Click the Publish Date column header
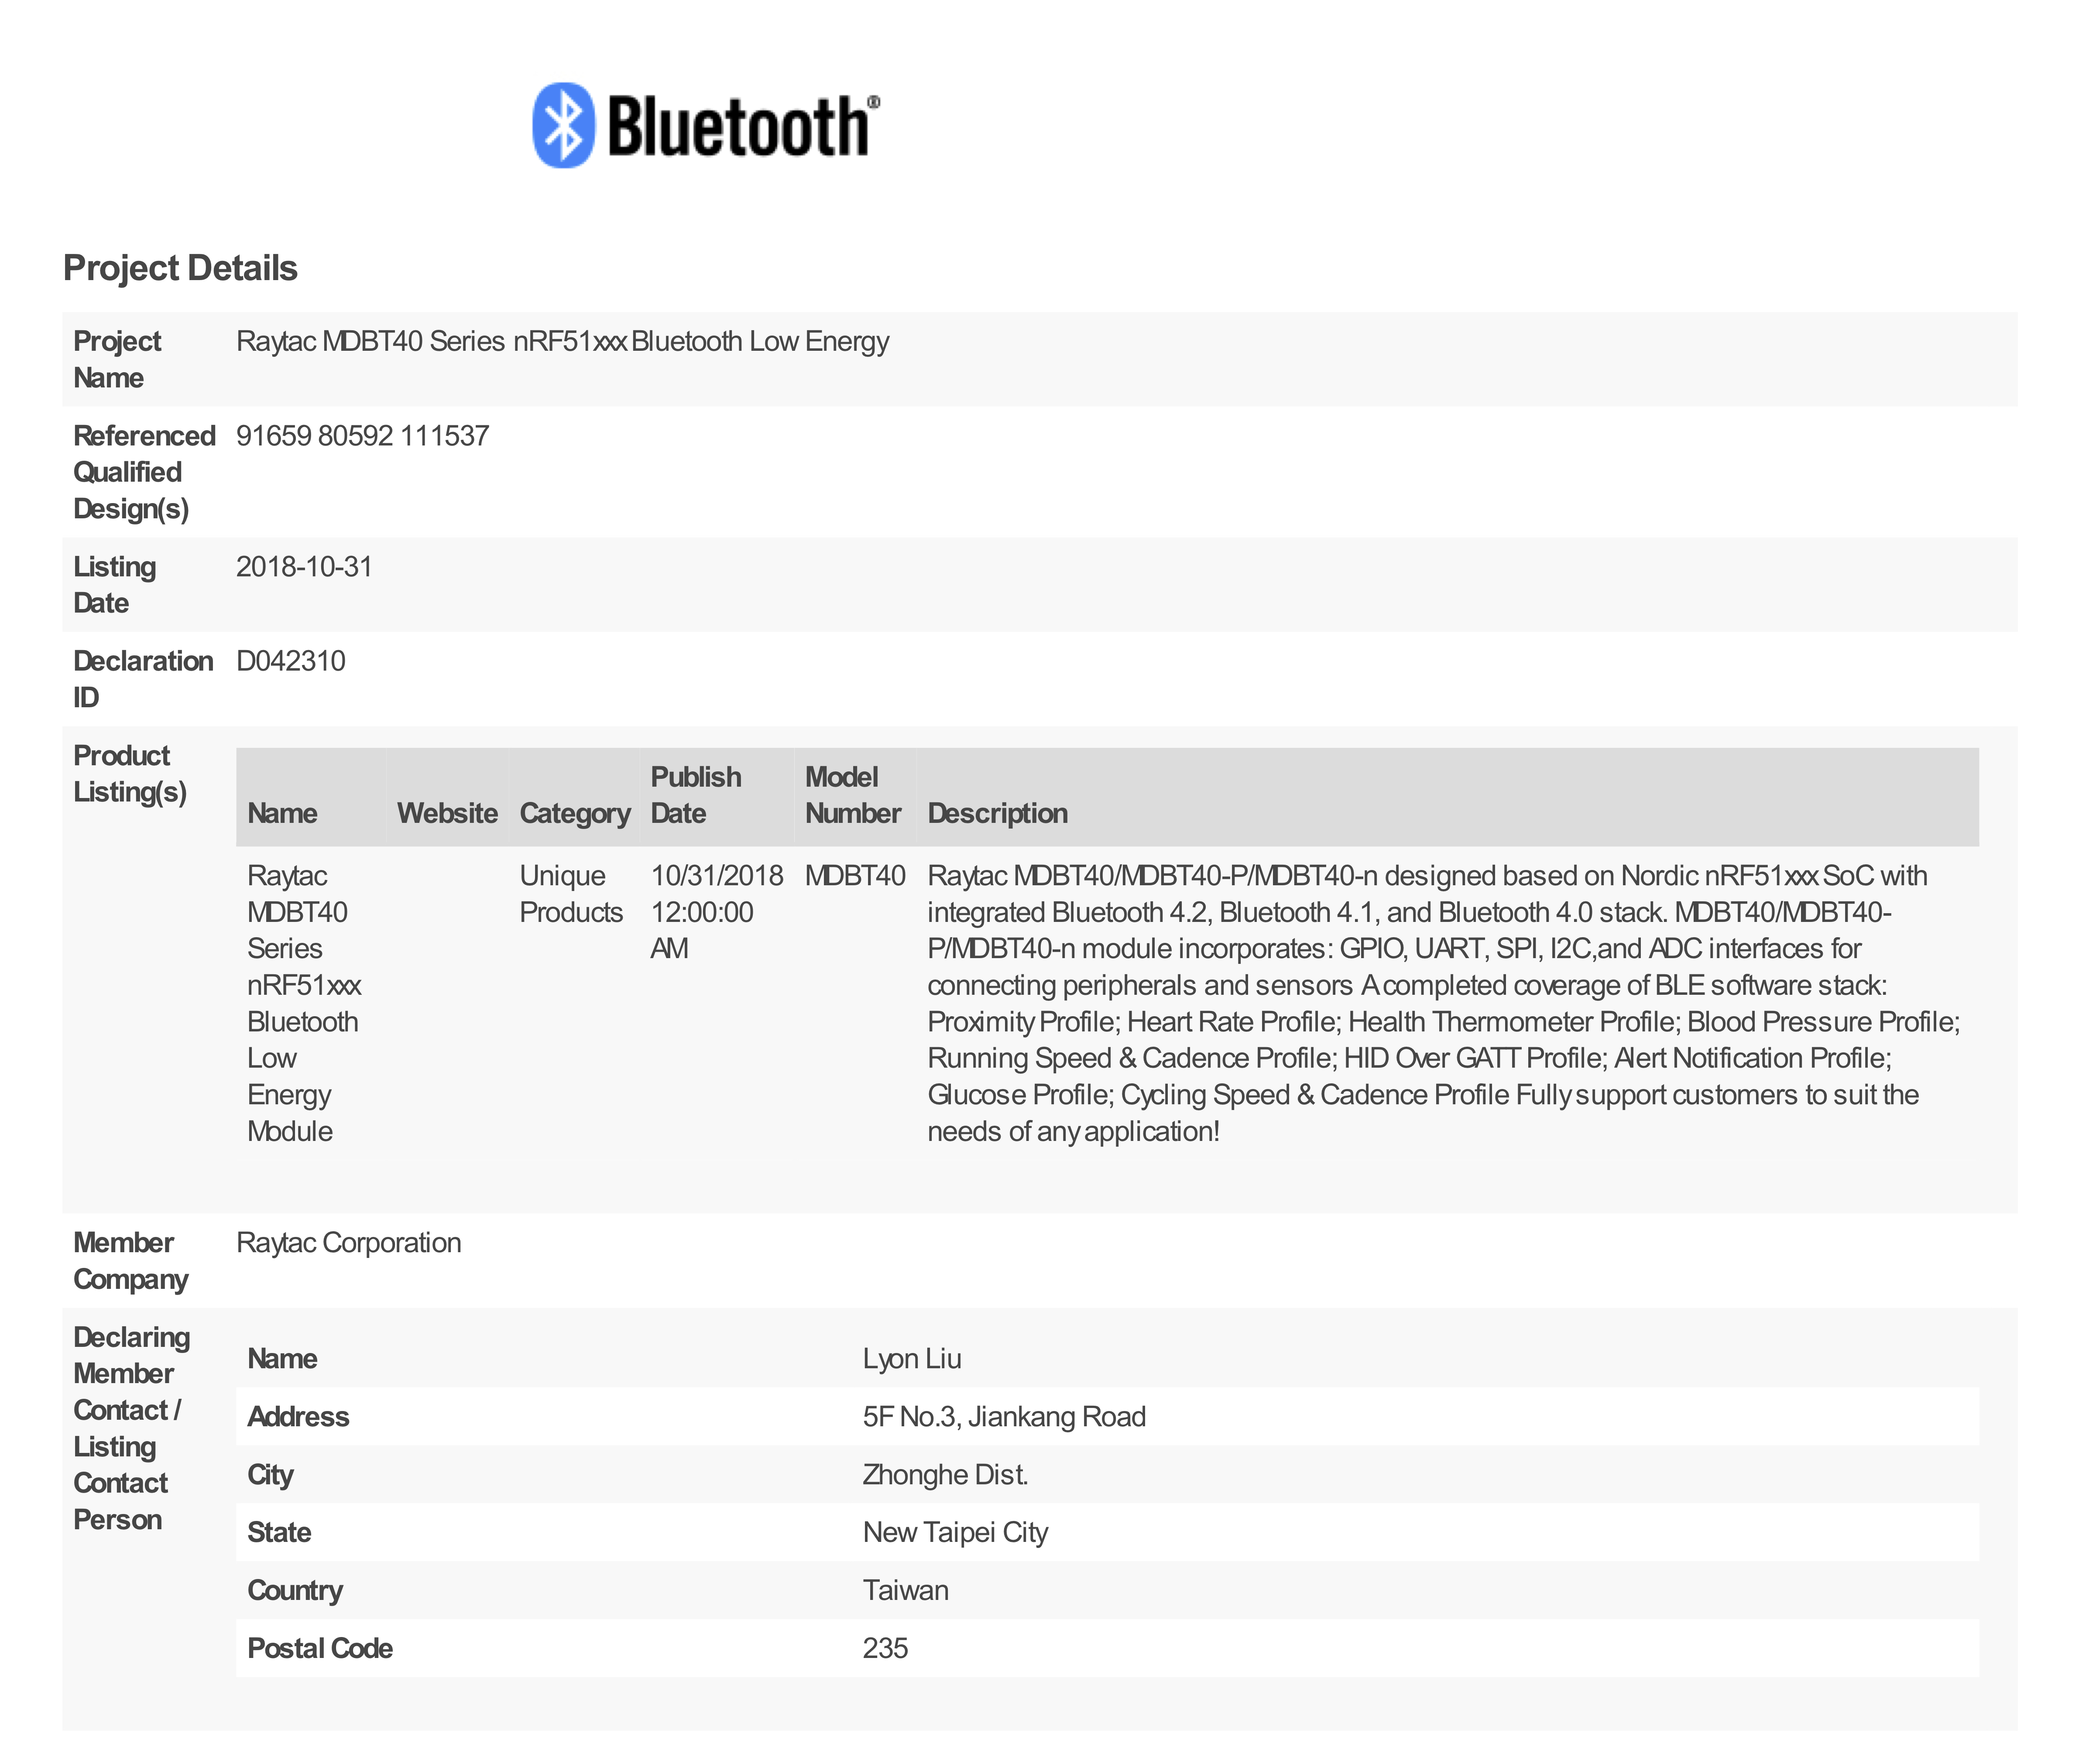 pos(695,795)
